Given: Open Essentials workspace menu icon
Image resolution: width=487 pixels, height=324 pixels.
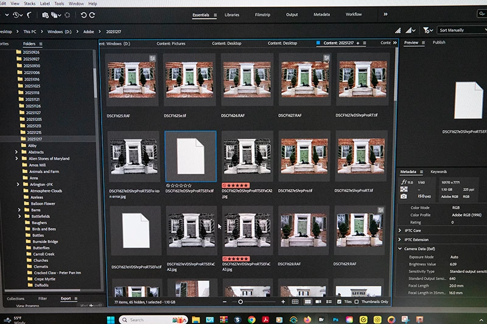Looking at the screenshot, I should pyautogui.click(x=215, y=15).
